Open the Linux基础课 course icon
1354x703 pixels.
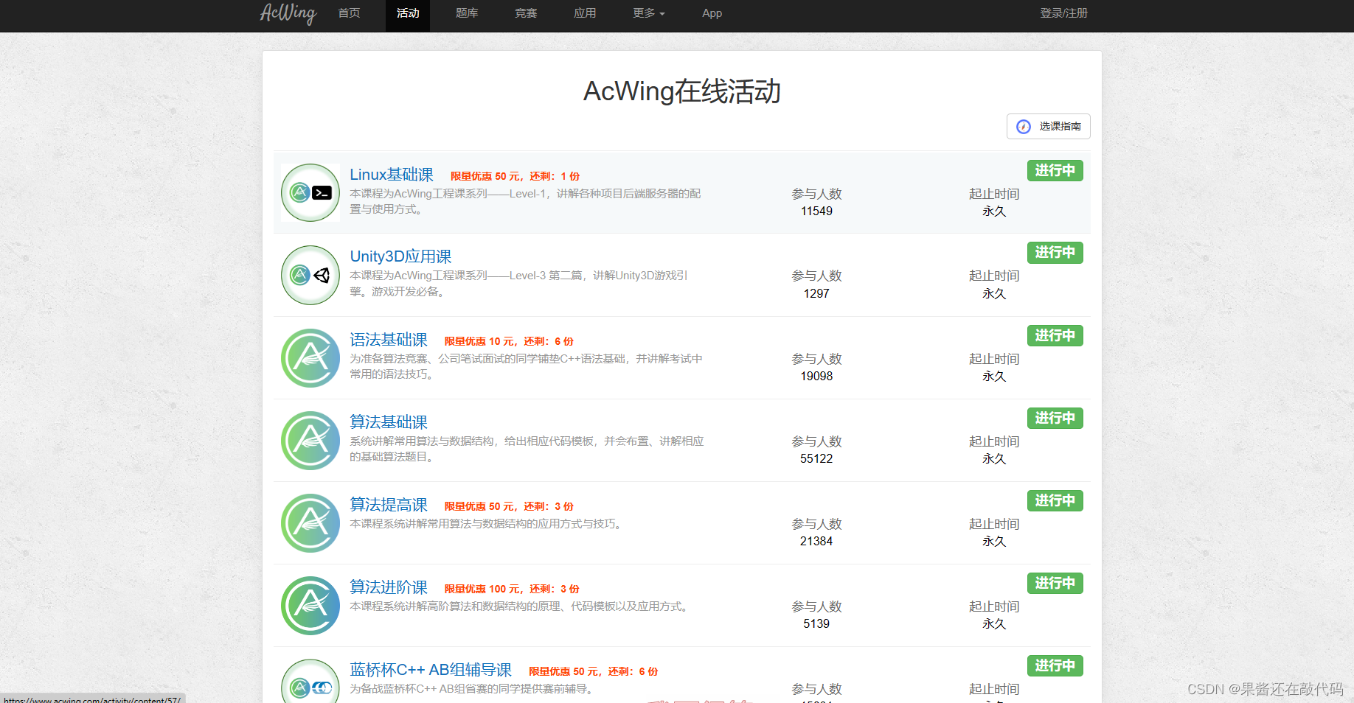pos(310,193)
